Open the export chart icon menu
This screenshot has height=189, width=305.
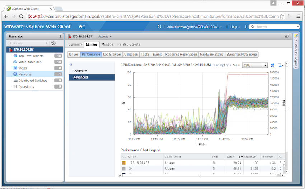pyautogui.click(x=281, y=66)
